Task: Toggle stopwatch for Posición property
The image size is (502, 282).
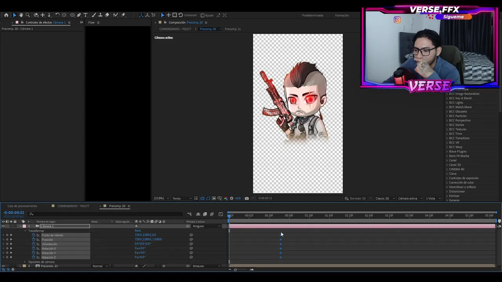Action: pos(33,240)
